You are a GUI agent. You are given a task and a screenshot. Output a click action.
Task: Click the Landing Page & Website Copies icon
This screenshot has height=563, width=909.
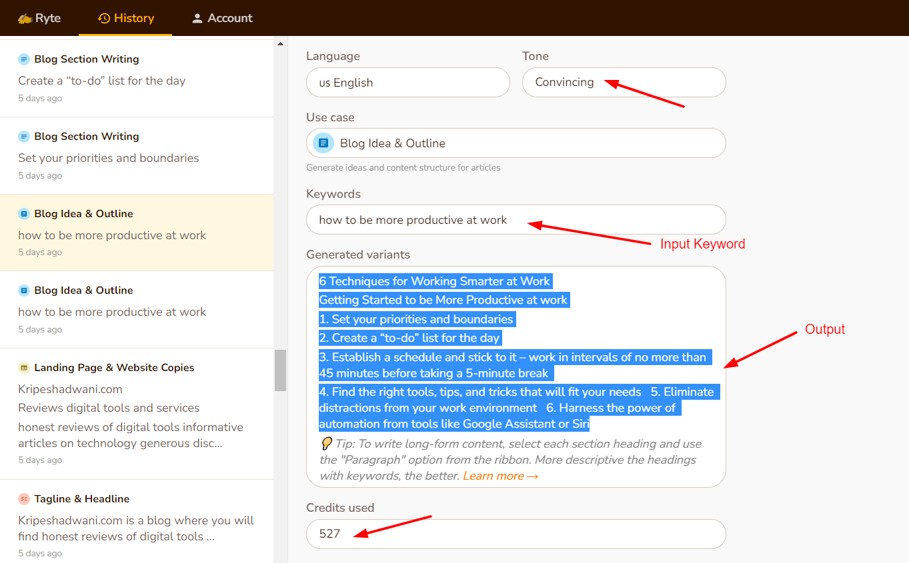coord(24,368)
